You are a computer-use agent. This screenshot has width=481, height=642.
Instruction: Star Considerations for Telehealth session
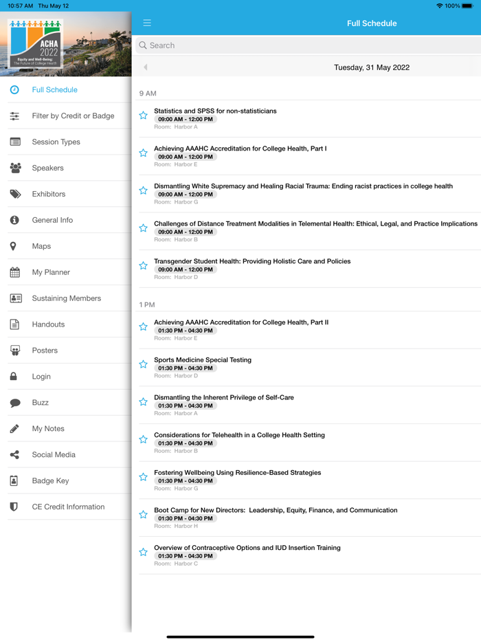pyautogui.click(x=144, y=440)
